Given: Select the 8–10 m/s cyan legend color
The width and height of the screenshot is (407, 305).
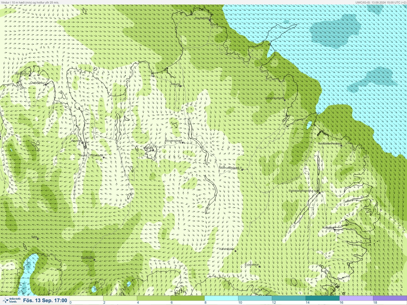Looking at the screenshot, I should pos(221,298).
